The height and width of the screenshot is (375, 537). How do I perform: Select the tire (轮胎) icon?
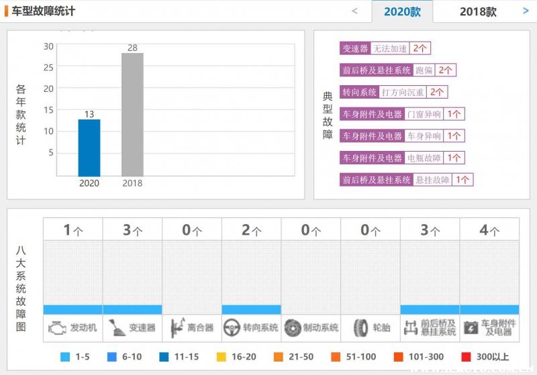click(359, 328)
